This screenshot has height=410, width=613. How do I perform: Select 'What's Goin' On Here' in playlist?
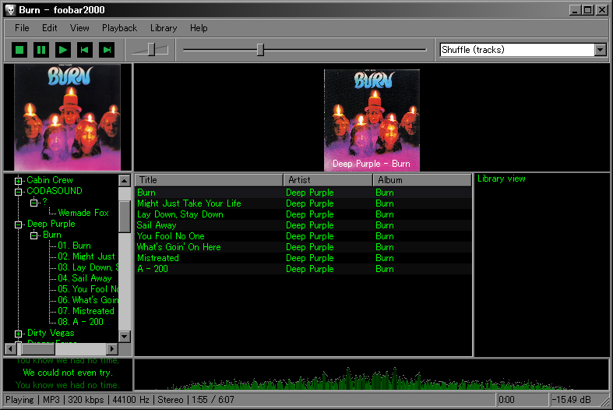point(303,247)
